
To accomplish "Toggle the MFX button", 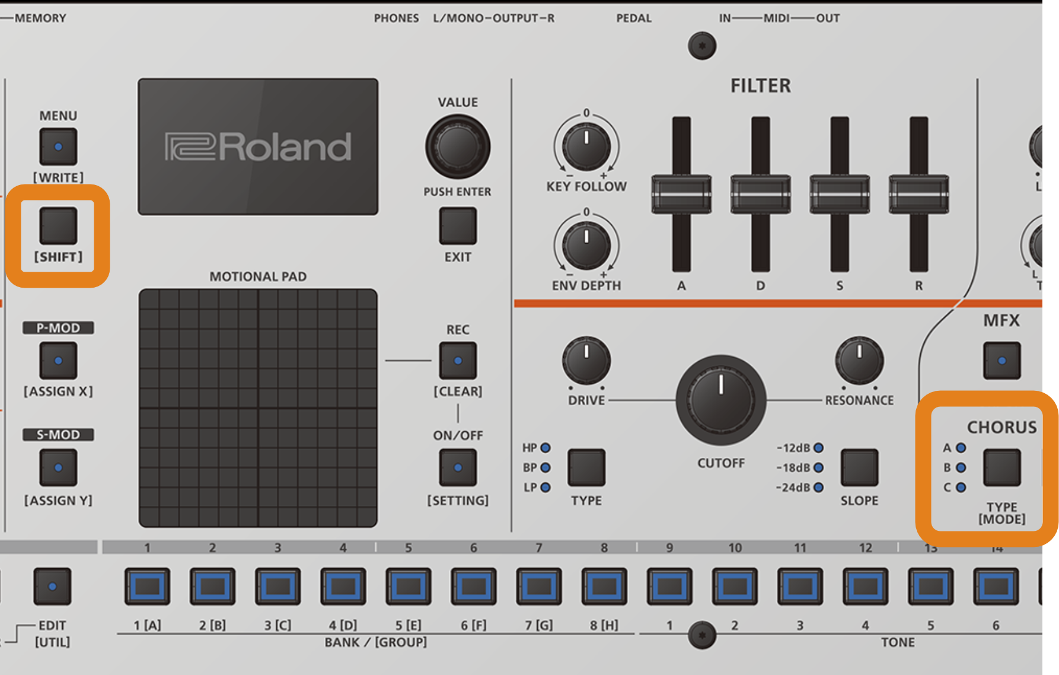I will click(x=1002, y=360).
